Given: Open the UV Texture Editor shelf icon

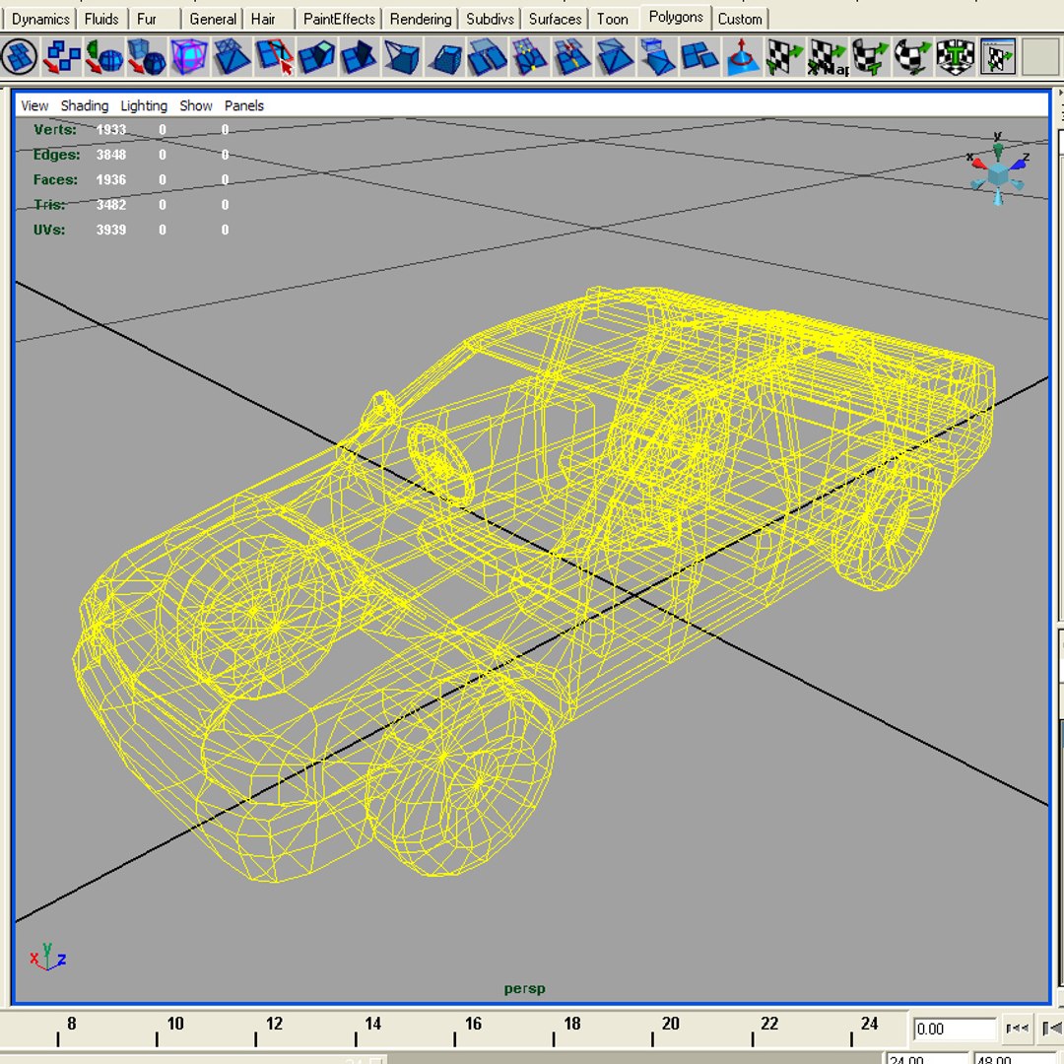Looking at the screenshot, I should point(997,57).
